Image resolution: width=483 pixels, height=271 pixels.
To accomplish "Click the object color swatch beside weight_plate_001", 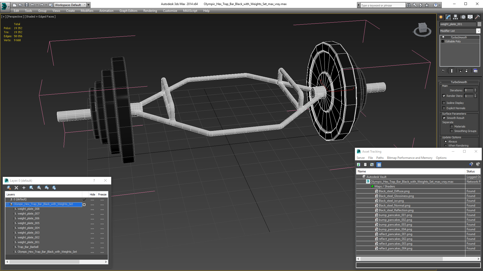I will tap(479, 24).
